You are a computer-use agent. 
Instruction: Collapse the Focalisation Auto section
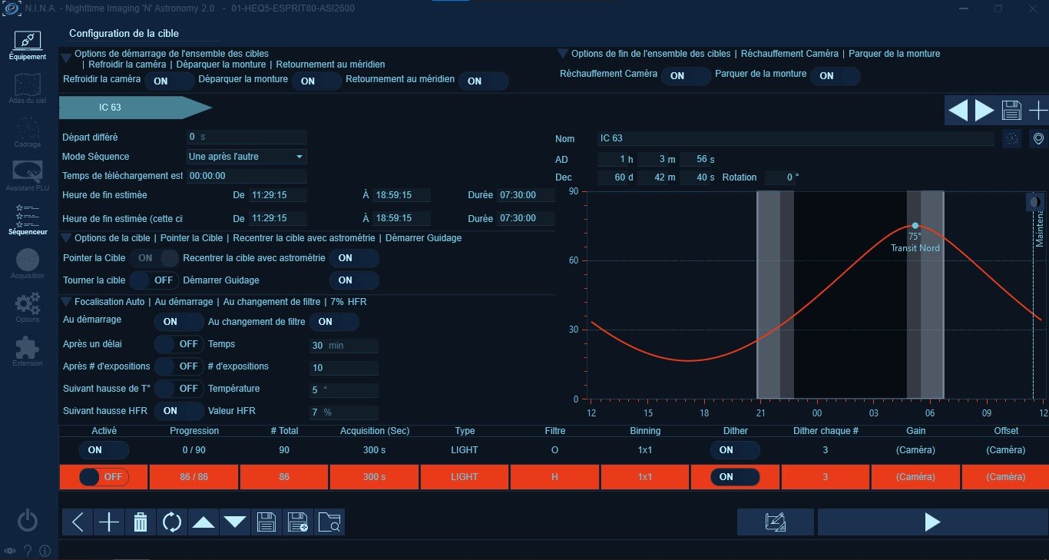[66, 302]
